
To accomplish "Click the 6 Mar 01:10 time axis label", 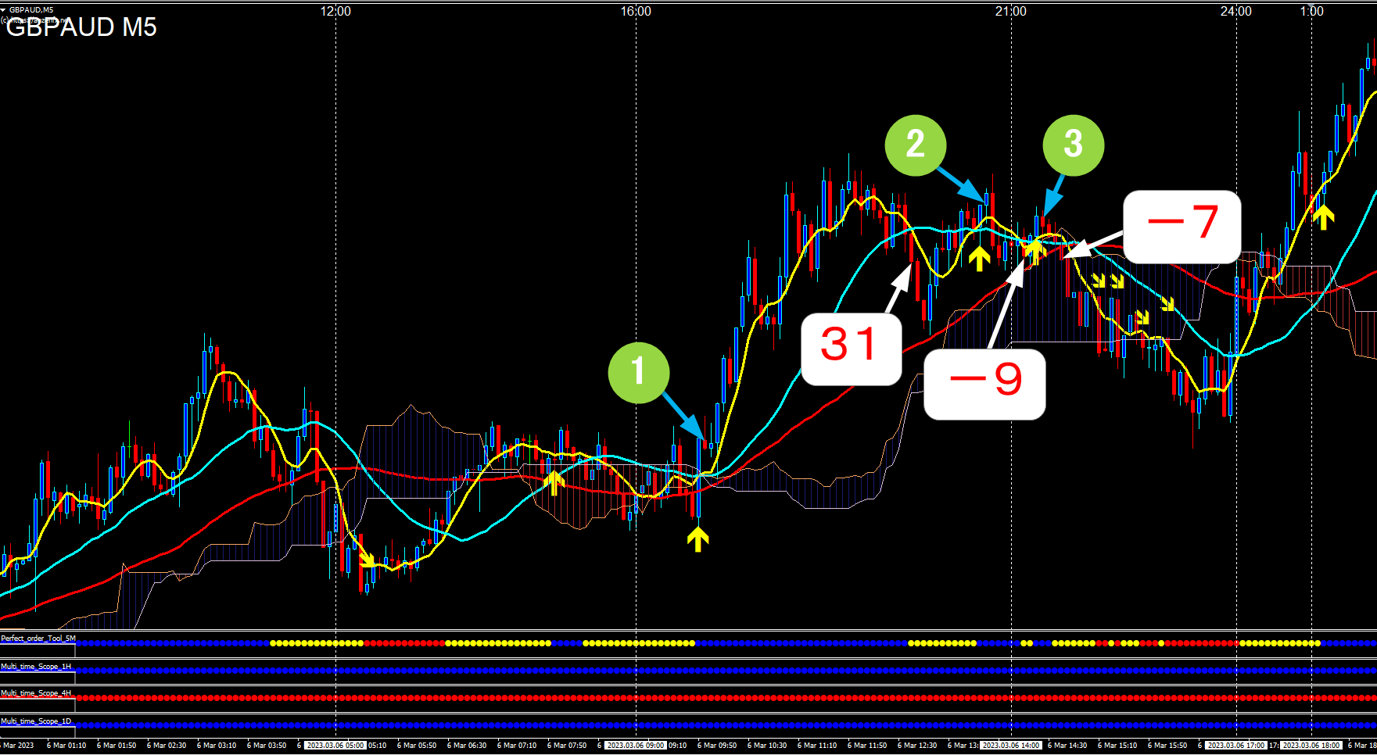I will tap(66, 746).
